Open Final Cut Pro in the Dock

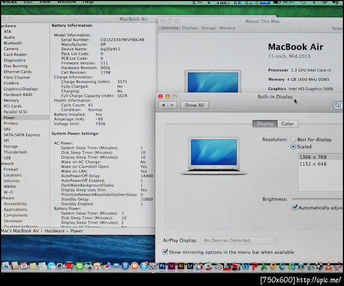tap(200, 266)
